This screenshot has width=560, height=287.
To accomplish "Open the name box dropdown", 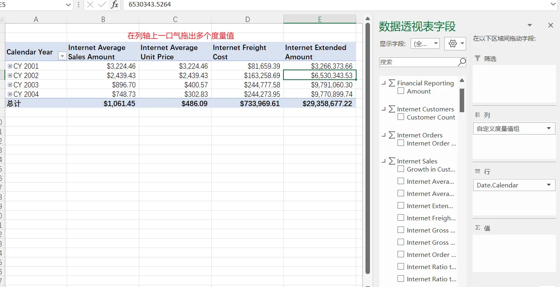I will pyautogui.click(x=68, y=4).
